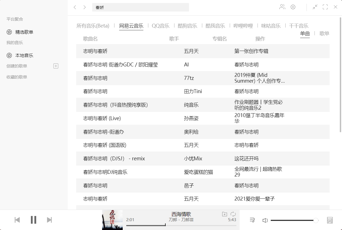Play previous track

[17, 220]
